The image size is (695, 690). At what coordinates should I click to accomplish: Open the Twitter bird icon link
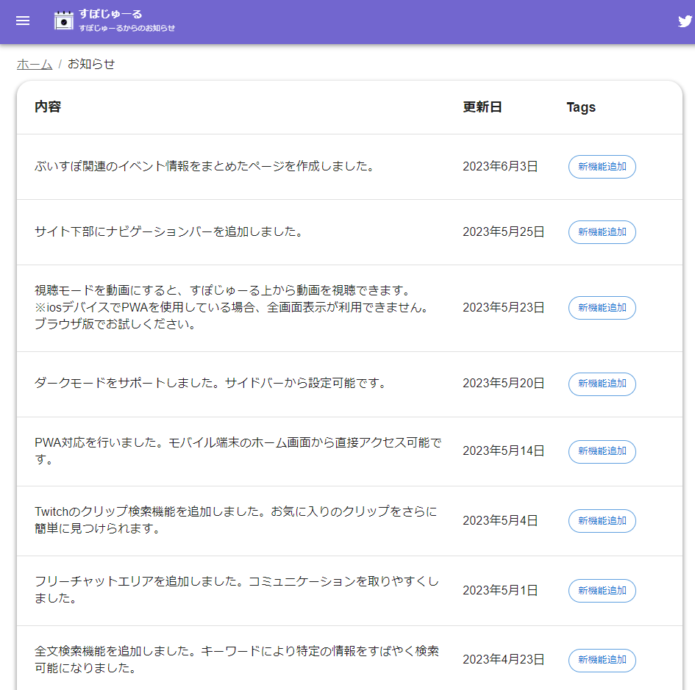[x=684, y=21]
